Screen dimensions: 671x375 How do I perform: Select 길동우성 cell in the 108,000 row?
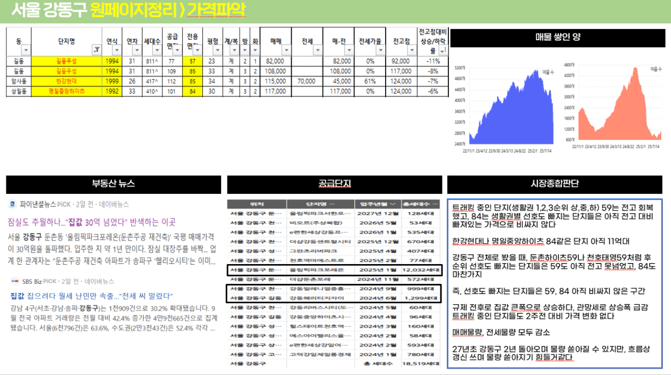click(x=67, y=71)
